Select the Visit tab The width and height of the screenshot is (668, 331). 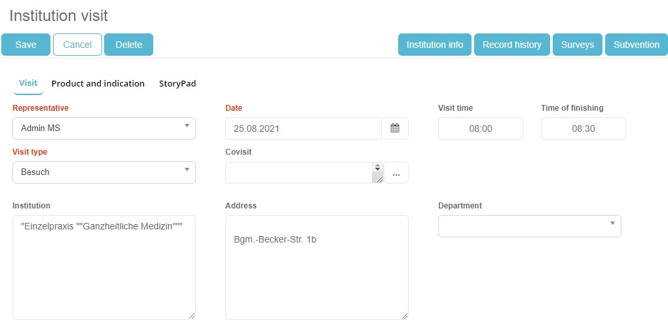click(28, 83)
